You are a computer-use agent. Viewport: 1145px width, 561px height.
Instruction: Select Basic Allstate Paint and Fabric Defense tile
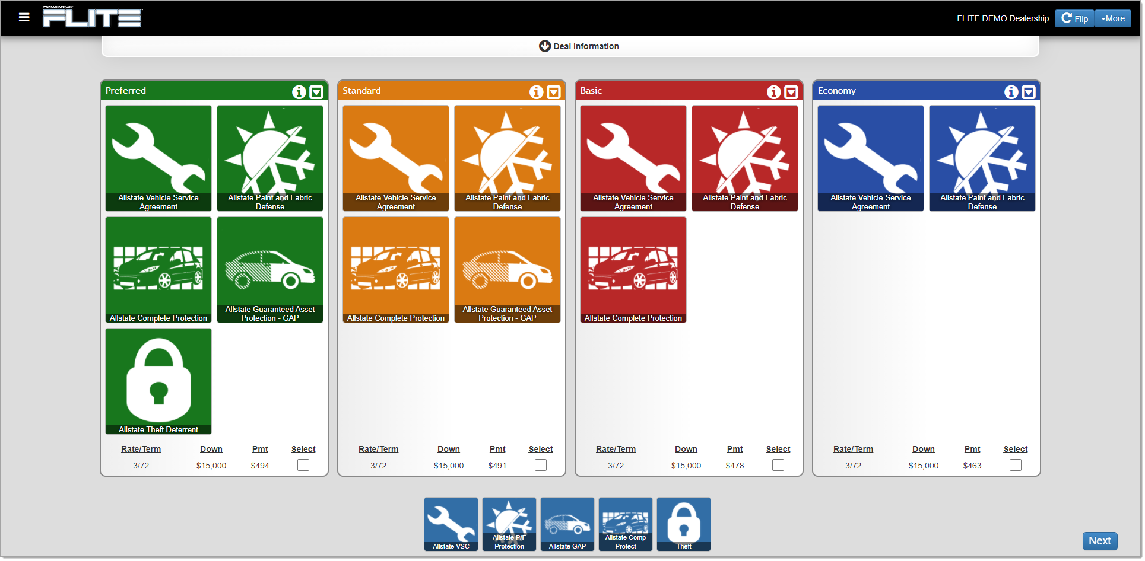(745, 158)
